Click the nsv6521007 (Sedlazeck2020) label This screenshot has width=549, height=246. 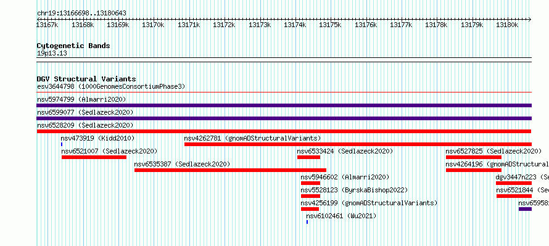109,151
